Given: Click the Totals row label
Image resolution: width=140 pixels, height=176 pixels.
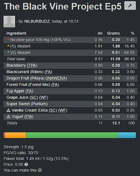Looking at the screenshot, I should pos(12,123).
